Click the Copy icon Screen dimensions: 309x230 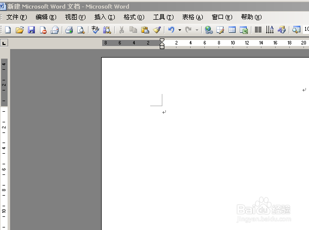133,30
